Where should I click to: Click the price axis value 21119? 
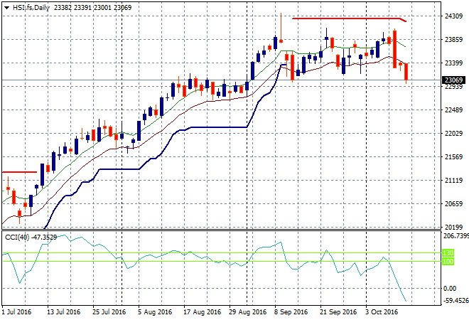tap(454, 180)
